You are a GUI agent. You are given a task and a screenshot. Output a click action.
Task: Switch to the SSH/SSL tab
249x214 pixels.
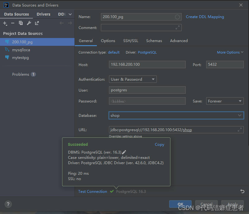[x=130, y=41]
